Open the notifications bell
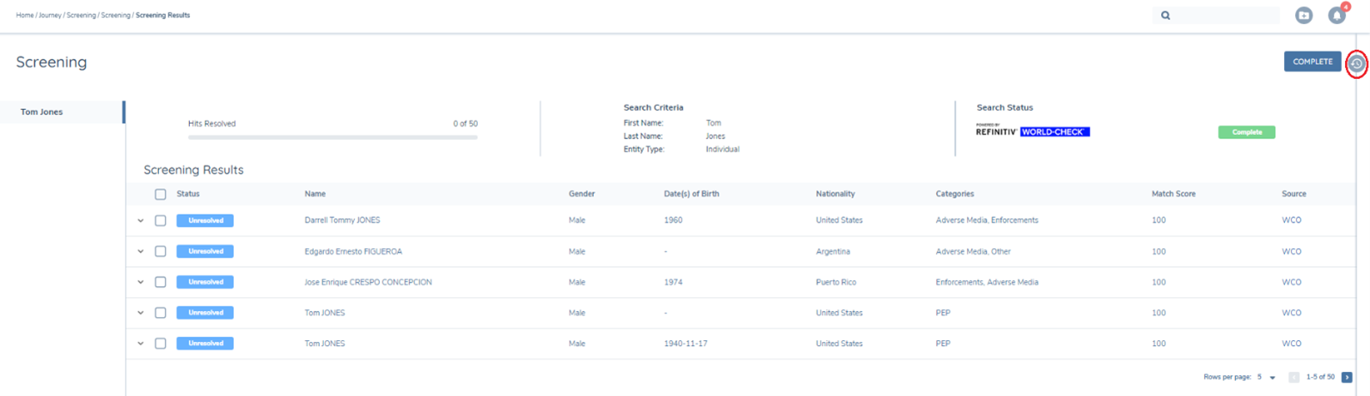Viewport: 1370px width, 396px height. click(x=1336, y=15)
